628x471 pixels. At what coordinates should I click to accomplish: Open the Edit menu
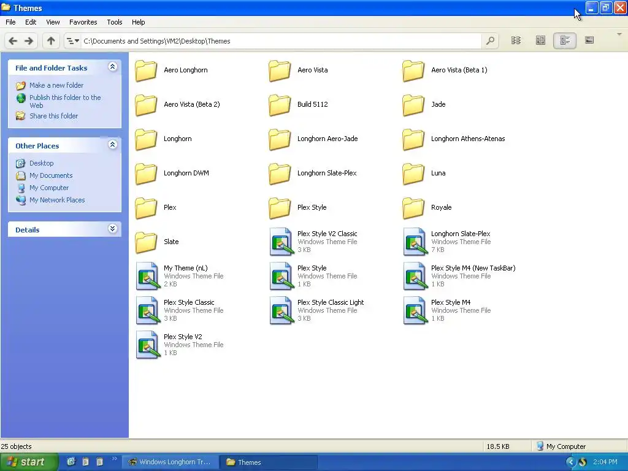click(x=31, y=22)
